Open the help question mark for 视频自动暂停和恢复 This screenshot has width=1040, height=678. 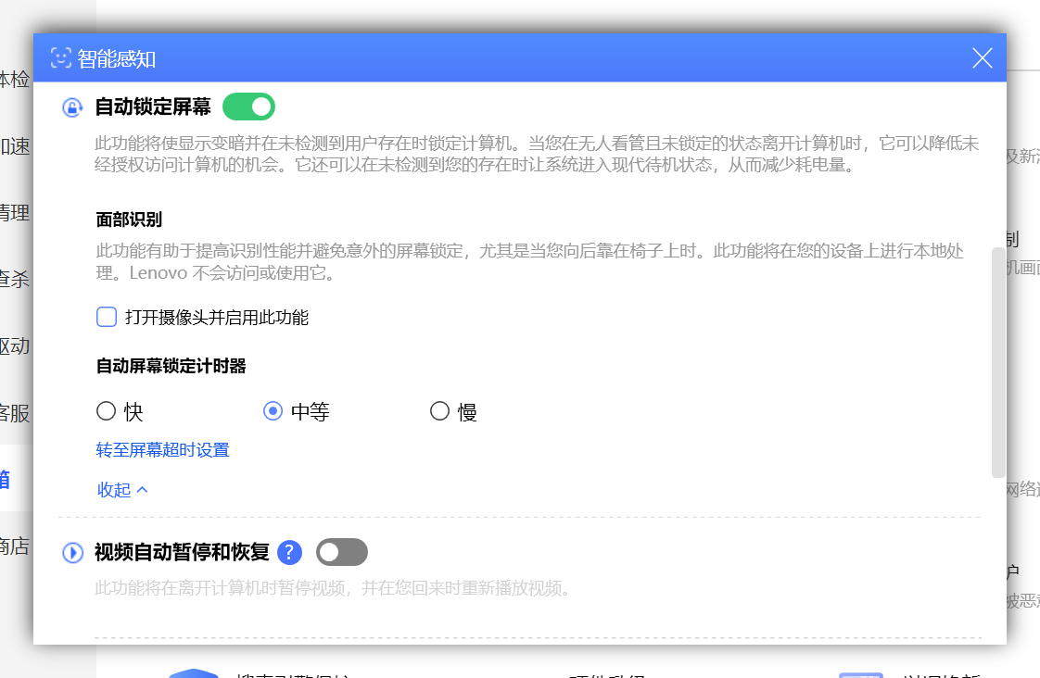(x=289, y=552)
